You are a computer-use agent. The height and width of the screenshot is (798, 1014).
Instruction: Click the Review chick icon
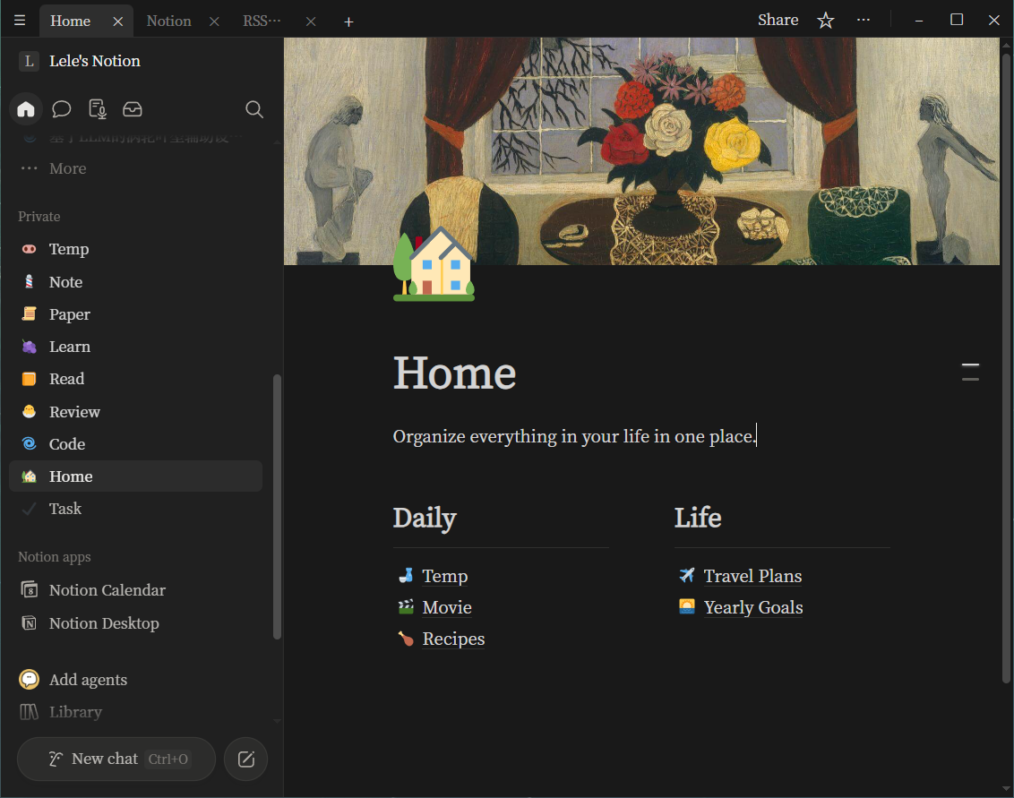pos(29,411)
